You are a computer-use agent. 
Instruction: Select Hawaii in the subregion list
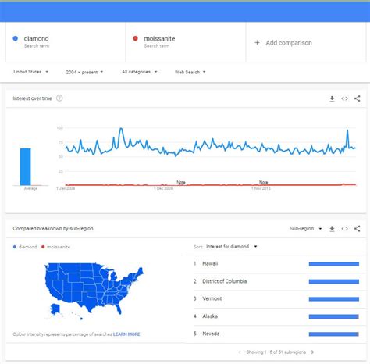276,264
